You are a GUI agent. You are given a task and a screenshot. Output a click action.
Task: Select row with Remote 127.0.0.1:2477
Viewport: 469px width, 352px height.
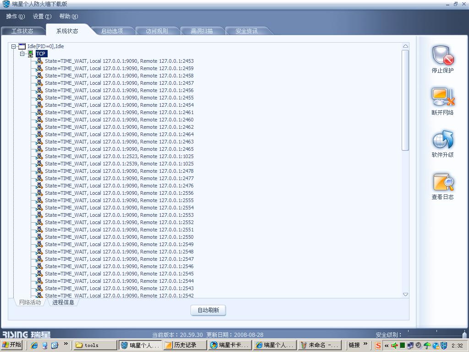(x=119, y=178)
